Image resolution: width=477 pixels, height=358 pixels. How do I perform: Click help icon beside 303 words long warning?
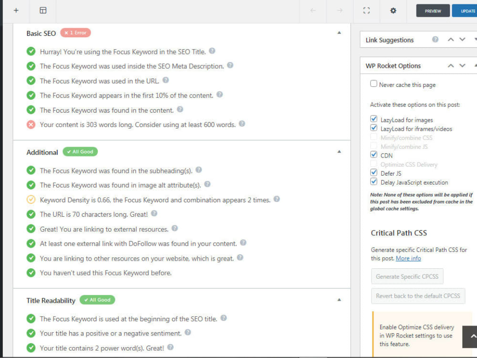click(x=242, y=124)
